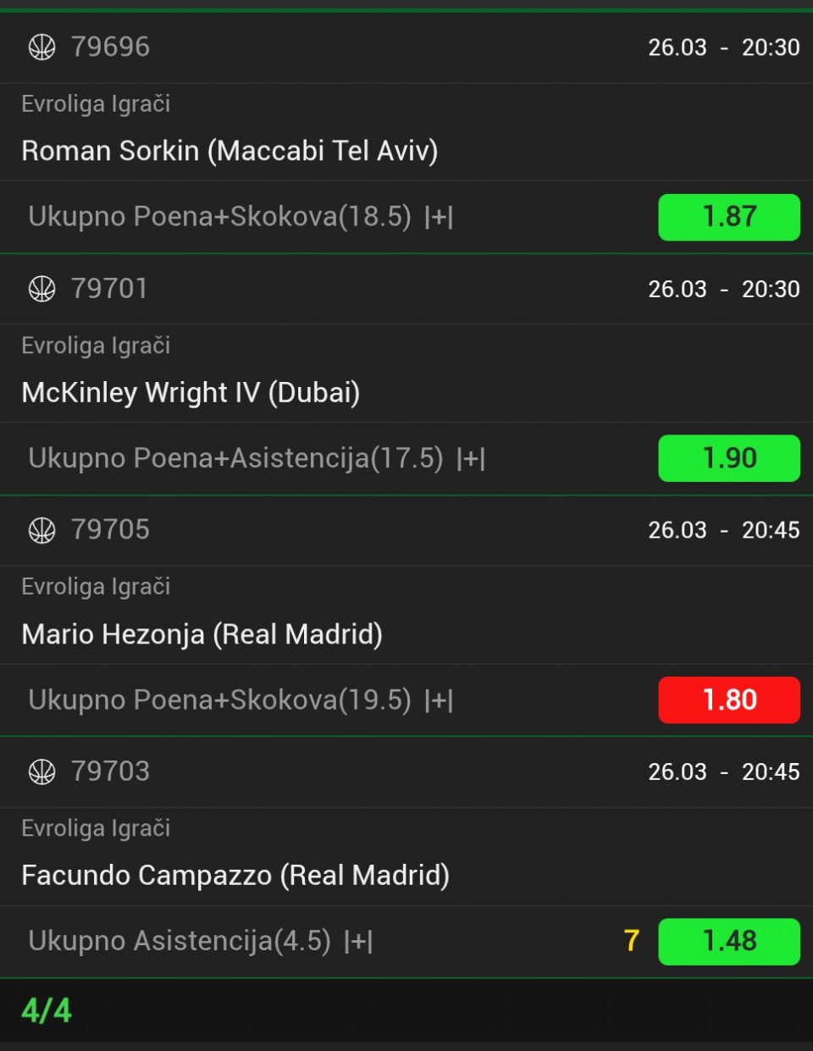The height and width of the screenshot is (1051, 813).
Task: Open Mario Hezonja (Real Madrid) event
Action: point(202,633)
